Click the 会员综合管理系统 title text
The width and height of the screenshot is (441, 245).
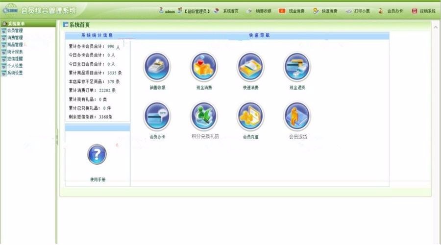pos(49,11)
